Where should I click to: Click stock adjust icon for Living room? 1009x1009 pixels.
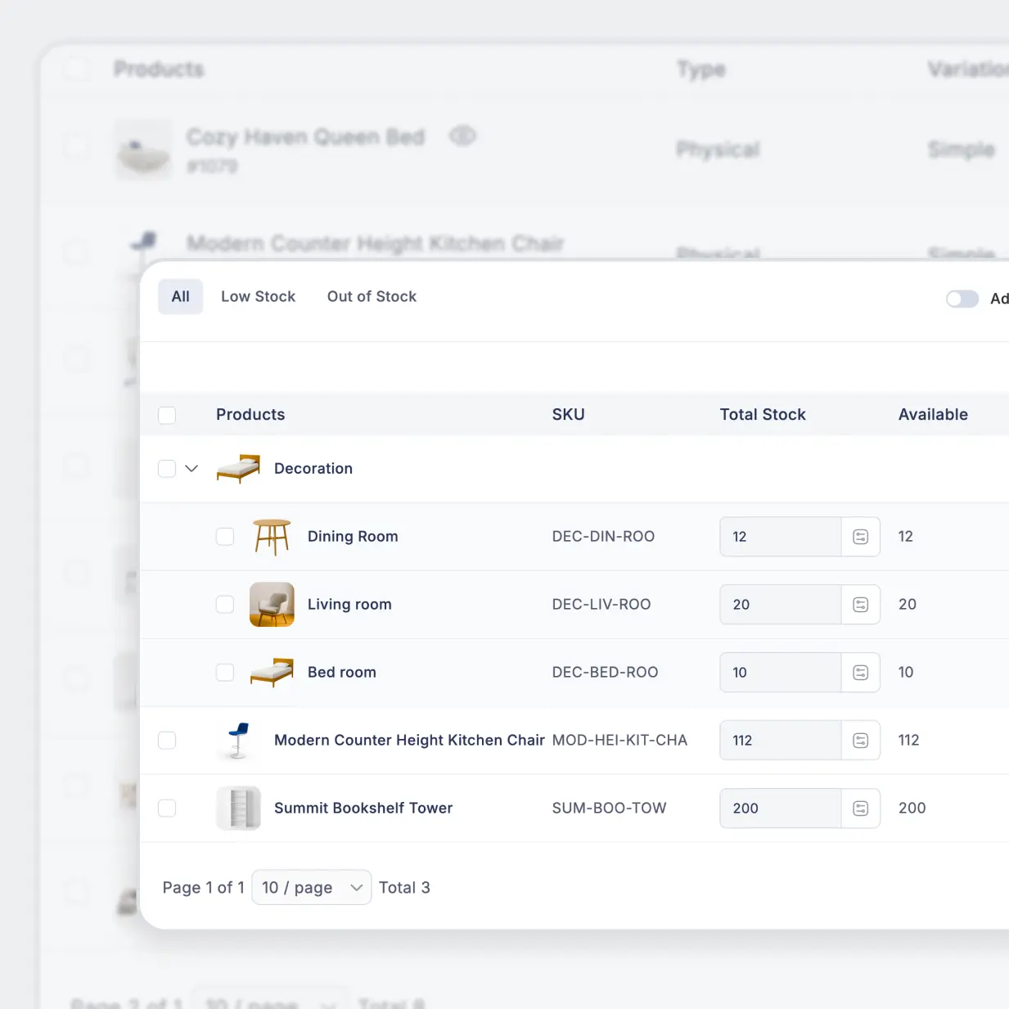860,605
